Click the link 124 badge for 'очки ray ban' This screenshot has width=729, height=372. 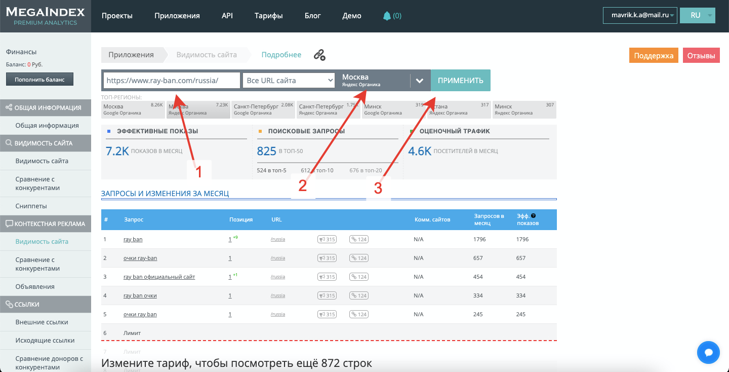pos(358,314)
